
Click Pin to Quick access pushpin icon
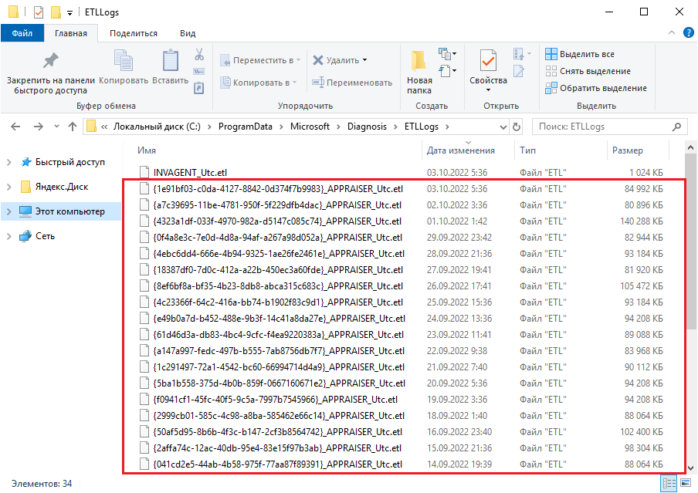coord(50,60)
